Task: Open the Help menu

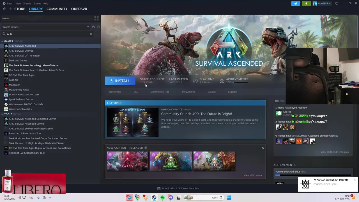Action: (x=46, y=3)
